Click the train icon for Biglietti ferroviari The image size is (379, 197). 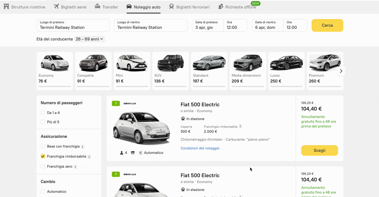click(172, 7)
